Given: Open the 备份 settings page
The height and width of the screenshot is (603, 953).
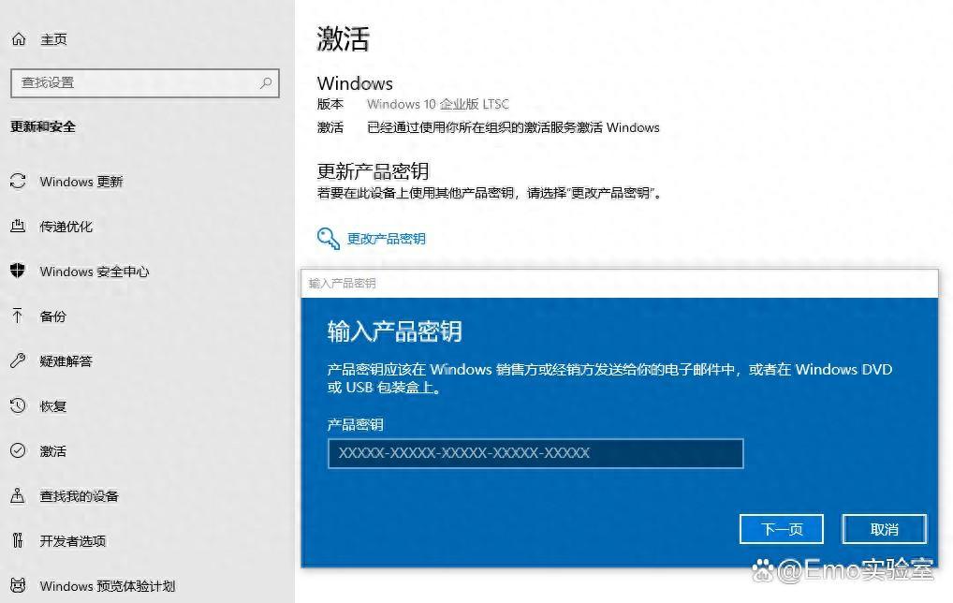Looking at the screenshot, I should (x=52, y=316).
